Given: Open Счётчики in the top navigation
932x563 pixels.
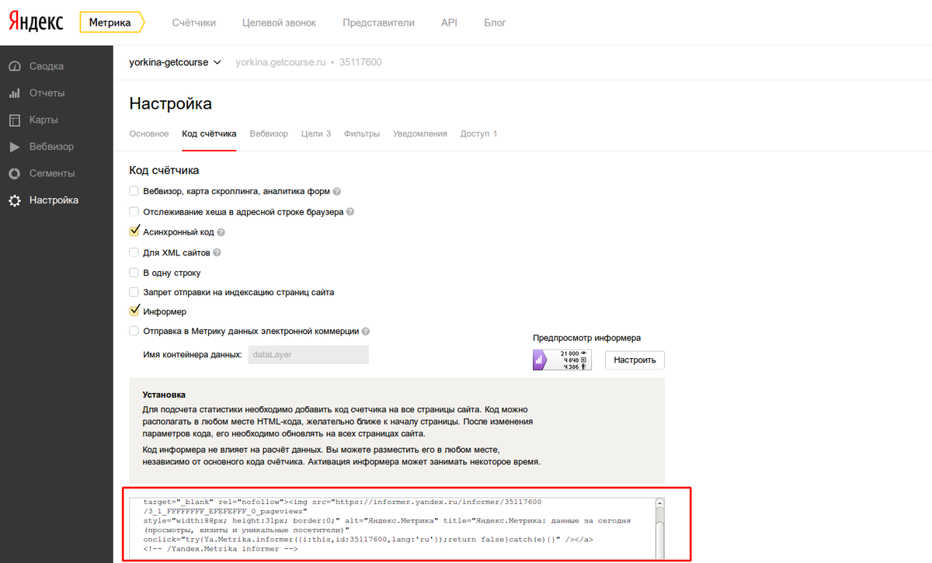Looking at the screenshot, I should [193, 23].
